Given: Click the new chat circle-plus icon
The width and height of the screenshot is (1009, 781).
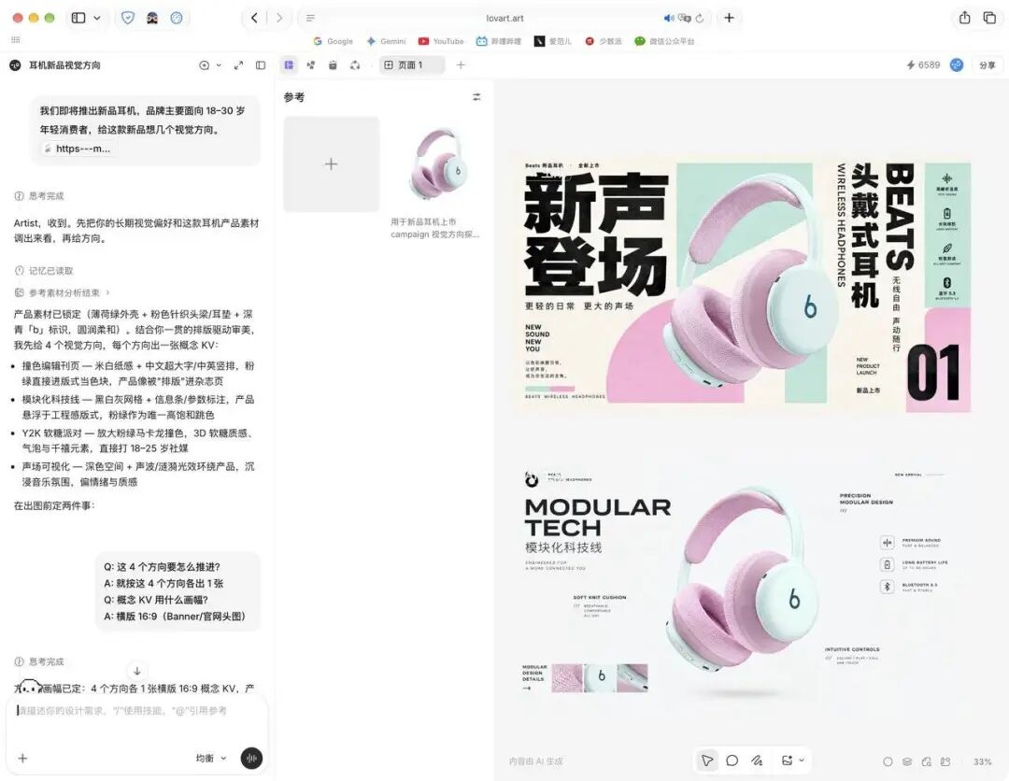Looking at the screenshot, I should pos(204,65).
